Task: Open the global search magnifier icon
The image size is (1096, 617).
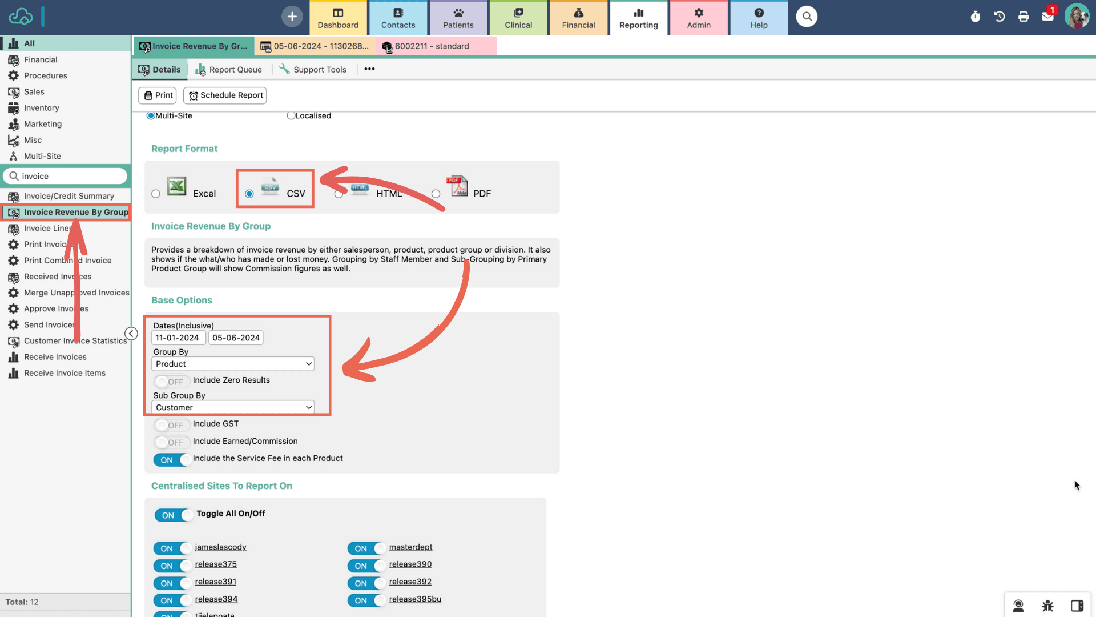Action: click(x=807, y=17)
